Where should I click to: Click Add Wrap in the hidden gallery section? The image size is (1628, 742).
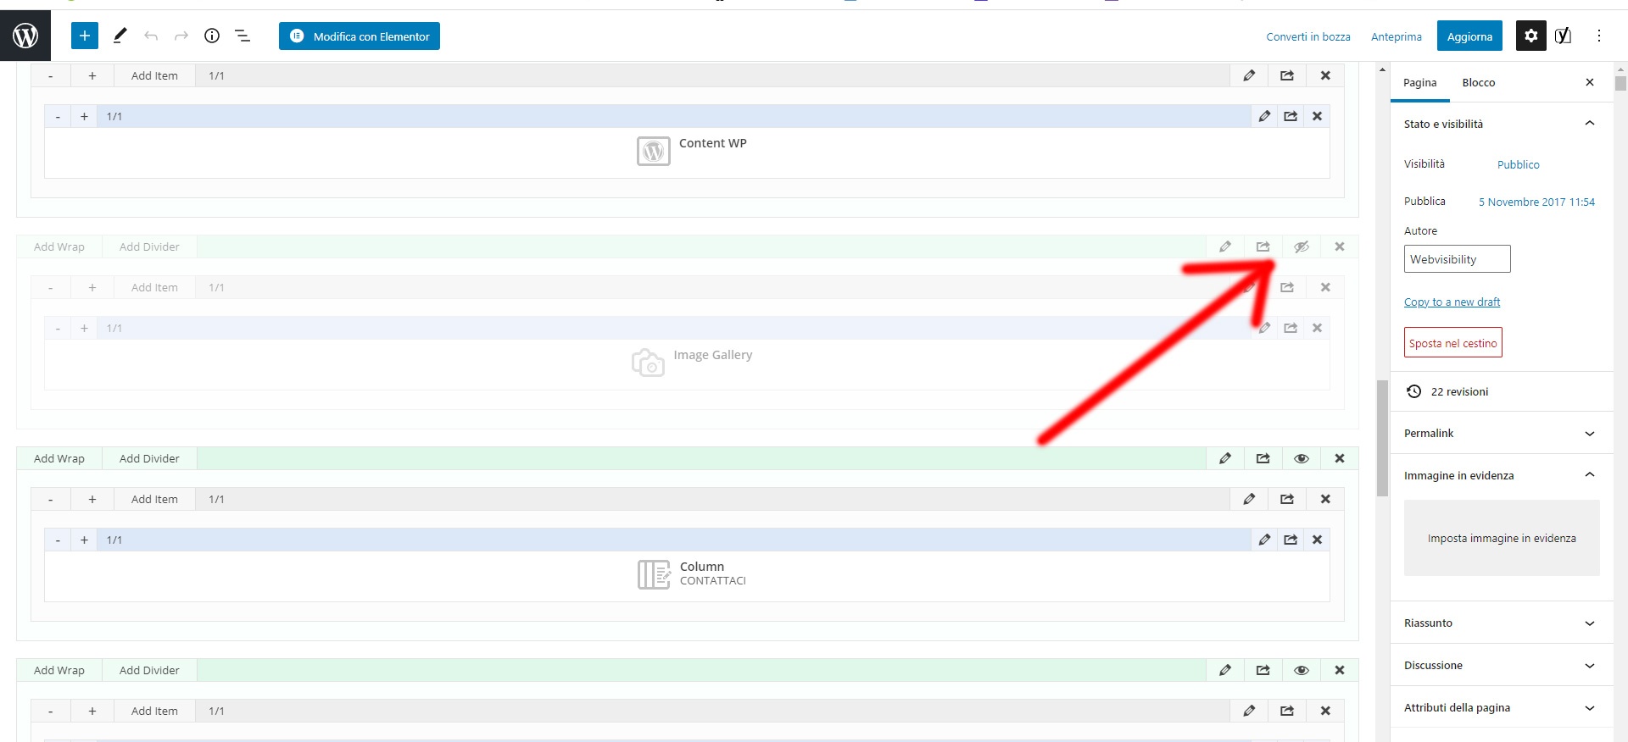tap(59, 246)
